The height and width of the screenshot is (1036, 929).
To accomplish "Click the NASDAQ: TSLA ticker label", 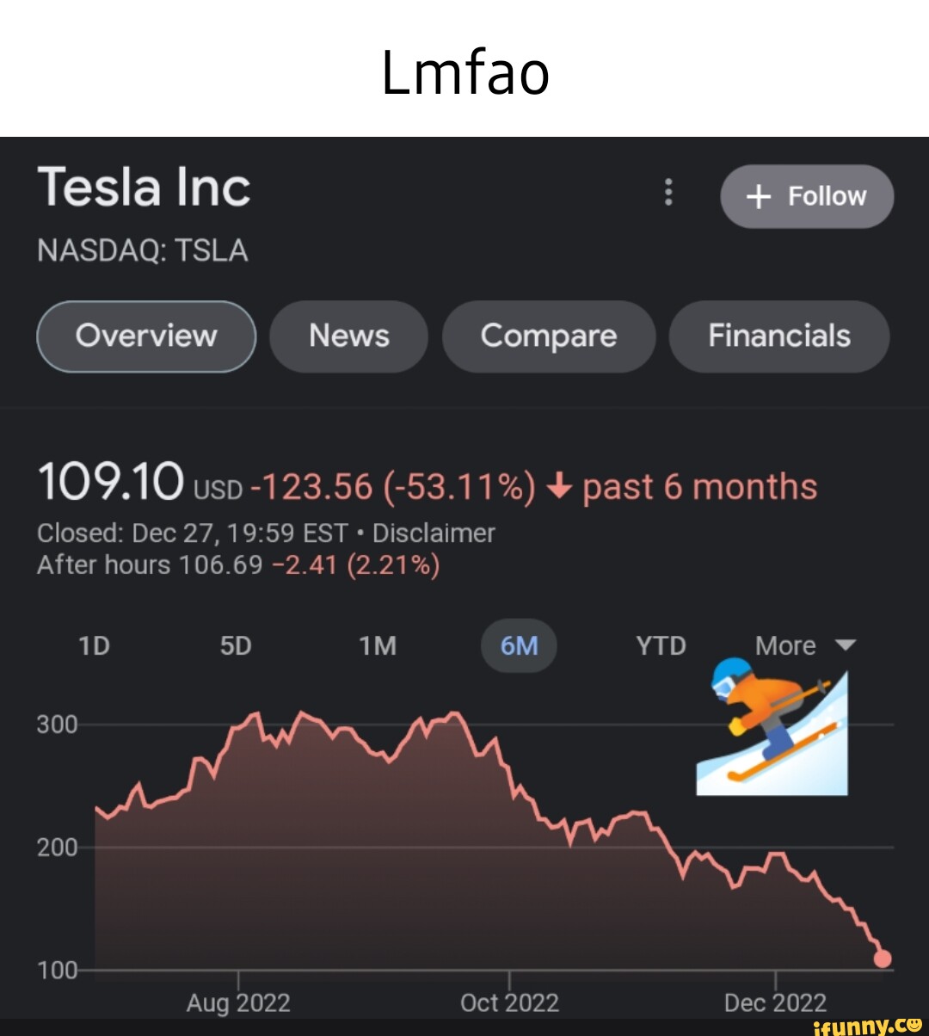I will (143, 250).
